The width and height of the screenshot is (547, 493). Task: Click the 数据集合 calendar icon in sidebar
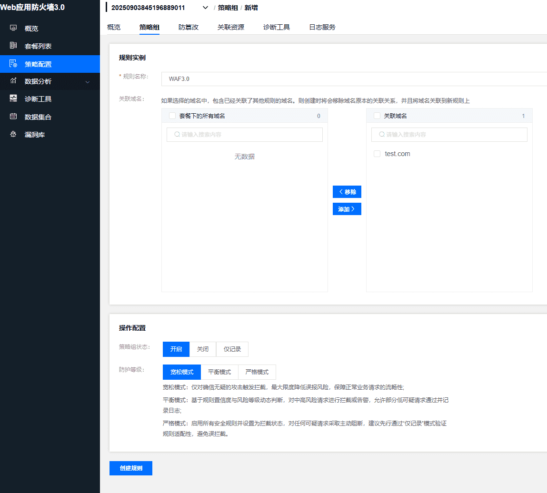coord(13,117)
